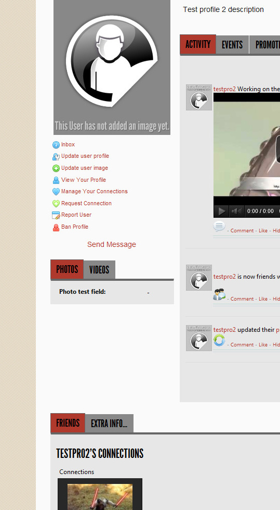Screen dimensions: 280x510
Task: Click the green heart Request Connection icon
Action: pos(56,203)
